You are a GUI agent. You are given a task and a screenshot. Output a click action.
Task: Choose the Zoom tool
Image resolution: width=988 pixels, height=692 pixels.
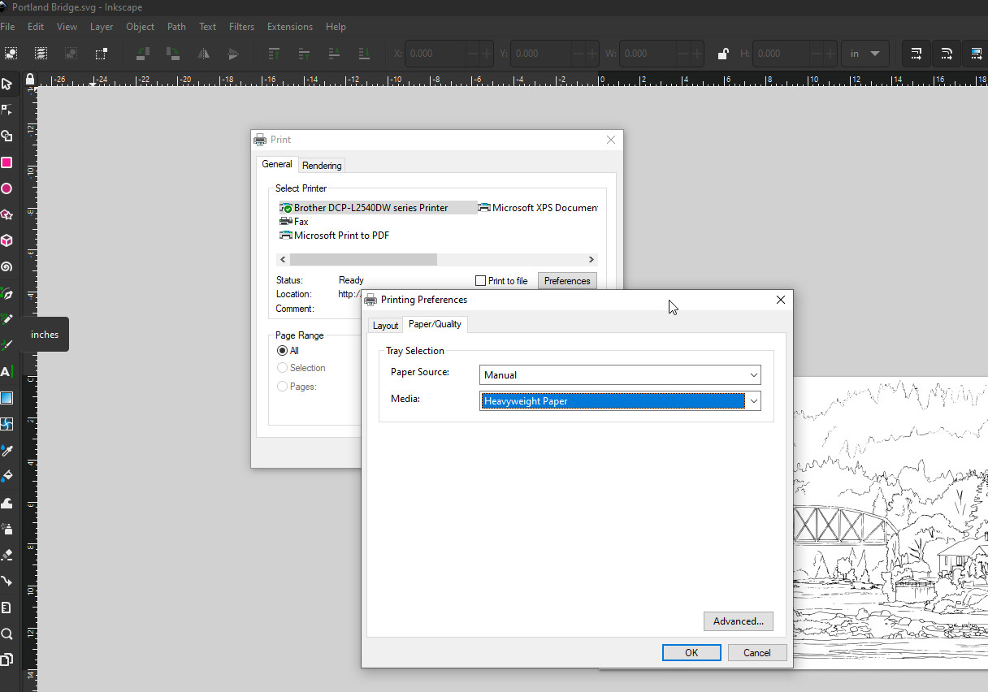6,634
